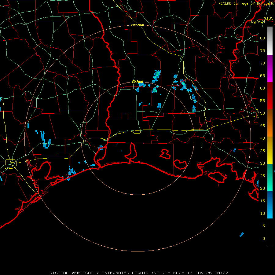275x275 pixels.
Task: Click the 50 NMI range ring label
Action: pos(137,82)
